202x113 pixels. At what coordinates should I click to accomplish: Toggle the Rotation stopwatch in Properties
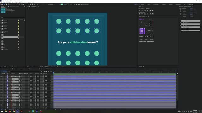click(181, 15)
